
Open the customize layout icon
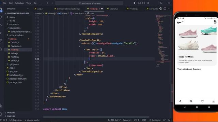[148, 3]
